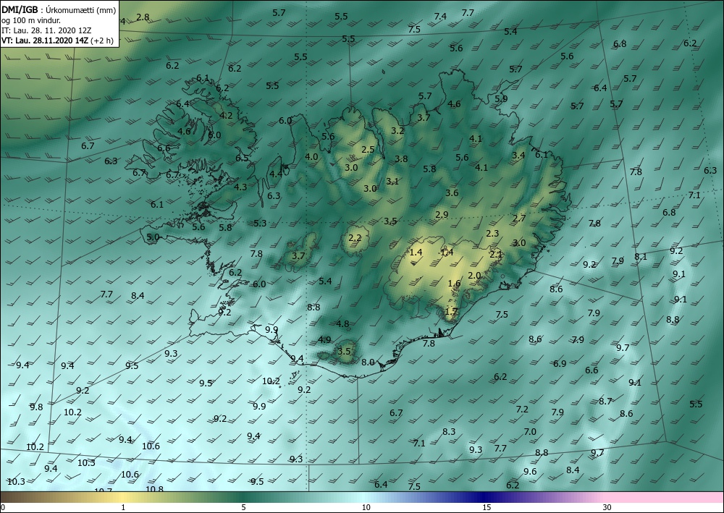
Task: Click the 2.3 value on the map
Action: coord(492,234)
